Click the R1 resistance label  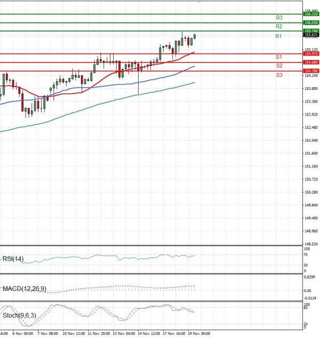278,36
